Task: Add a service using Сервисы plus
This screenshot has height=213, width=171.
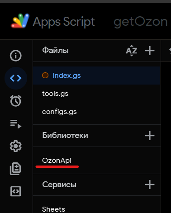Action: click(x=150, y=185)
